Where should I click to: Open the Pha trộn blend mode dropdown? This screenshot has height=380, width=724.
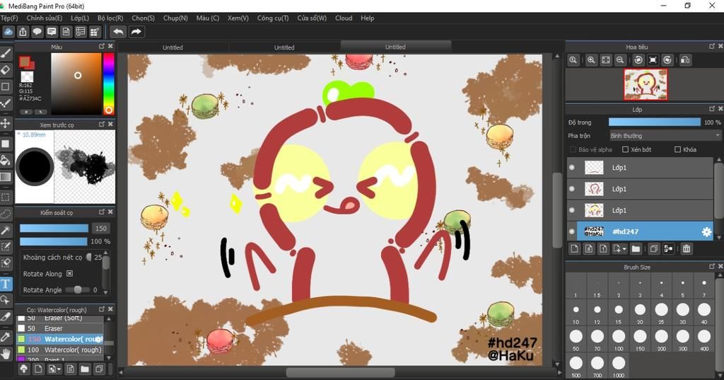(x=665, y=135)
